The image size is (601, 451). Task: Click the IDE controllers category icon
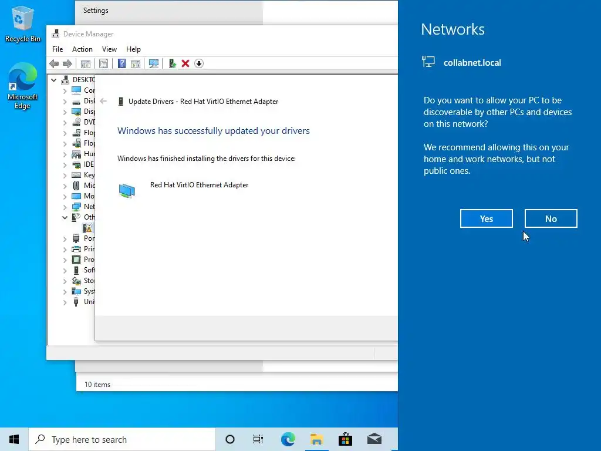click(77, 164)
